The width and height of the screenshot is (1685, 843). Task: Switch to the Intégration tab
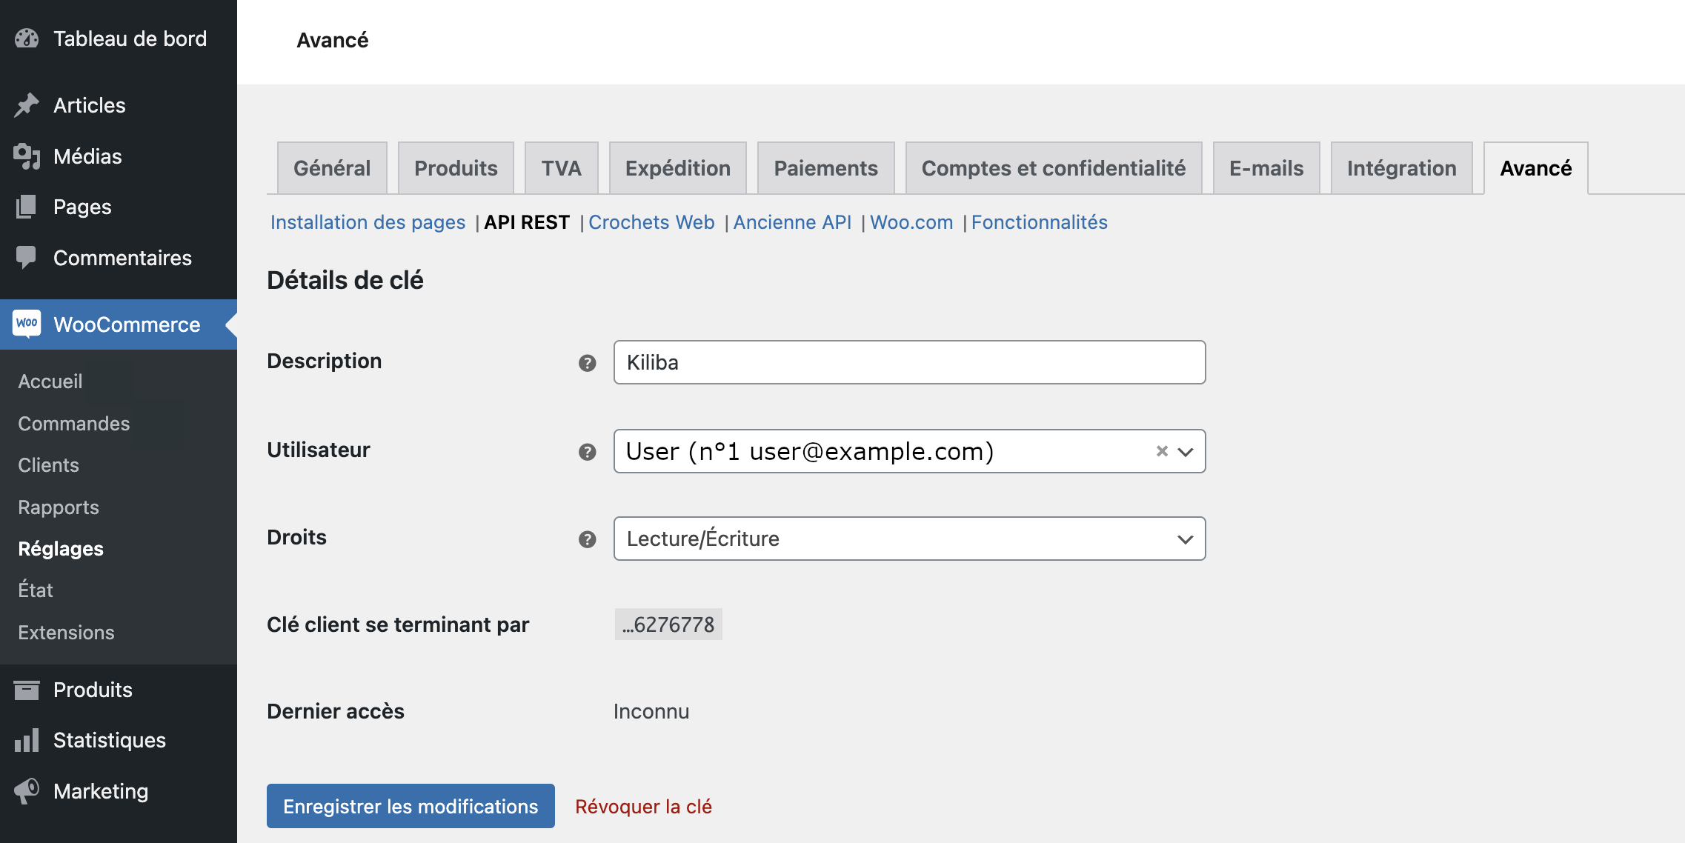(x=1401, y=168)
